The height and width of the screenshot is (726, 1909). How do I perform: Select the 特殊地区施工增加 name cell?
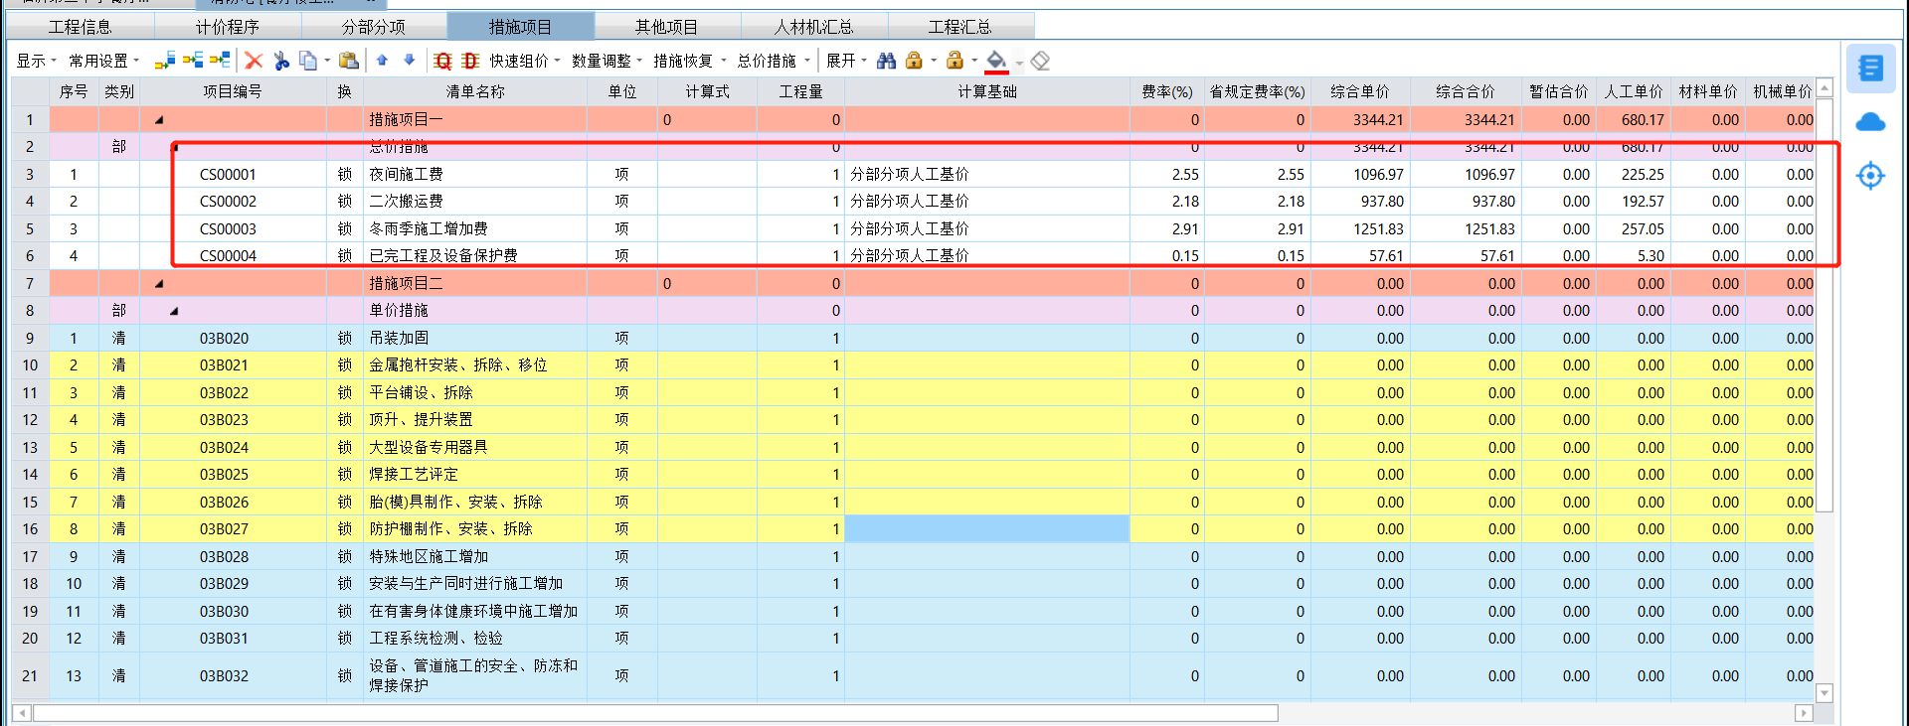click(x=475, y=557)
